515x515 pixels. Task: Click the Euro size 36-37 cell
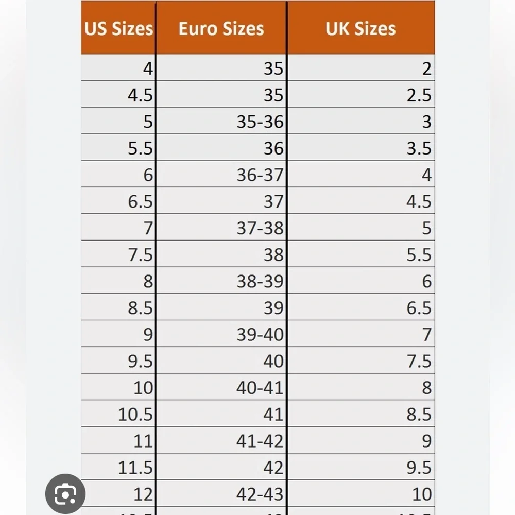[x=221, y=174]
